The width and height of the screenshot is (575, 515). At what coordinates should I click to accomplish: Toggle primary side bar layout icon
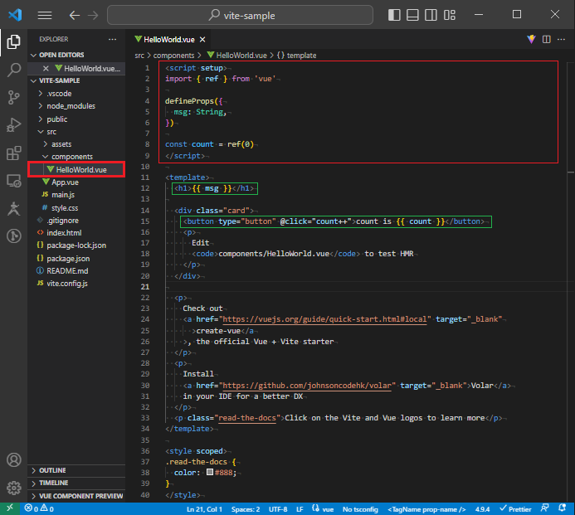point(394,15)
